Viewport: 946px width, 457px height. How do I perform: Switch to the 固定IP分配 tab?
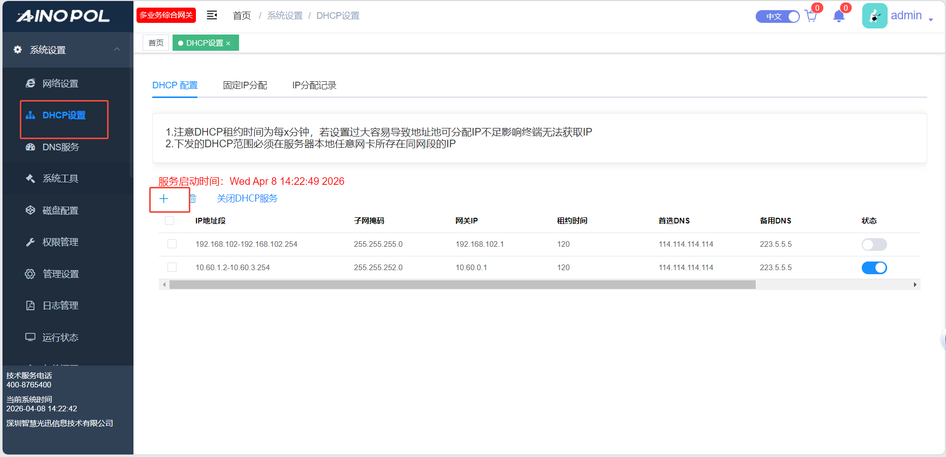[x=245, y=85]
